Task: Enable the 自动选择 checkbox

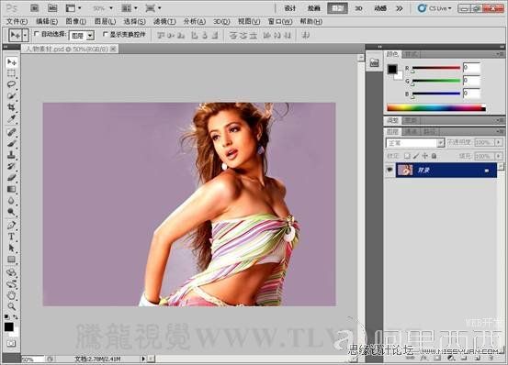Action: click(37, 34)
